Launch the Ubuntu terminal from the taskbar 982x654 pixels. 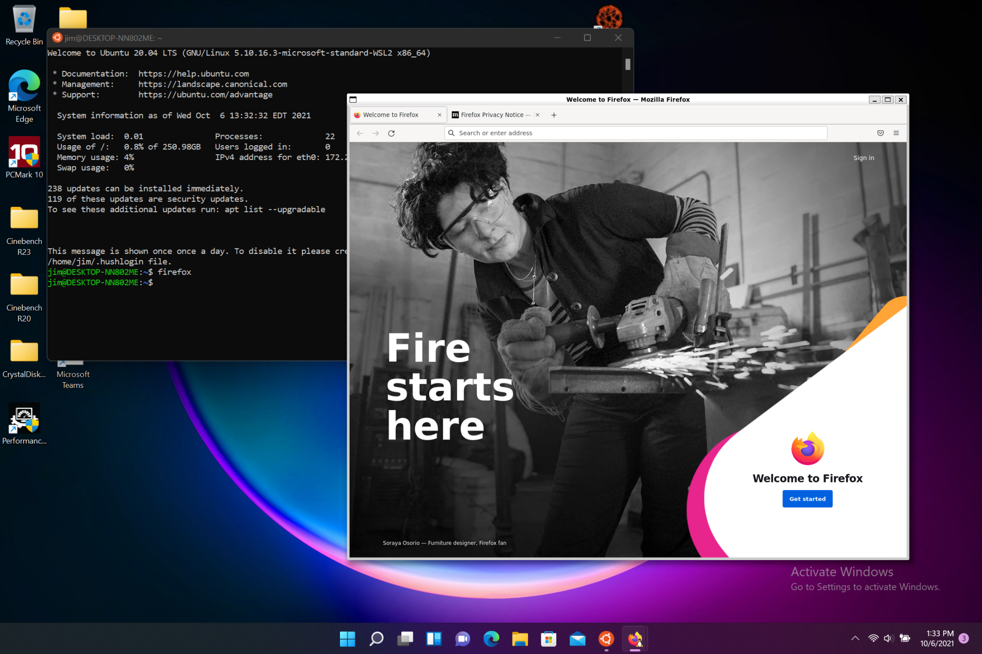pos(606,639)
